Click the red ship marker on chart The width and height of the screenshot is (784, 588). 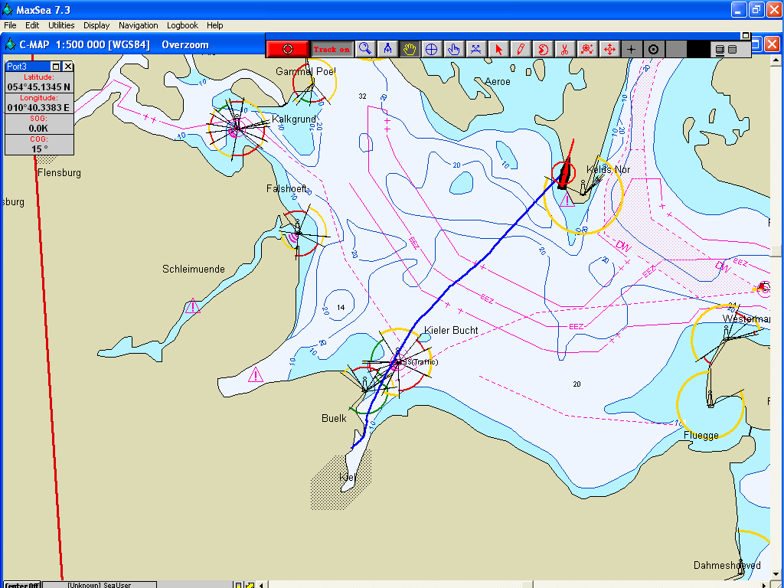(x=565, y=174)
